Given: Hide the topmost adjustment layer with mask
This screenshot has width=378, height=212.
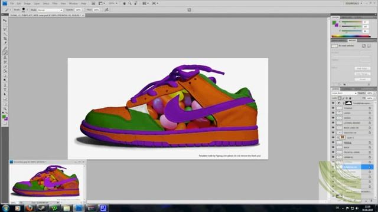Looking at the screenshot, I should pyautogui.click(x=333, y=103).
